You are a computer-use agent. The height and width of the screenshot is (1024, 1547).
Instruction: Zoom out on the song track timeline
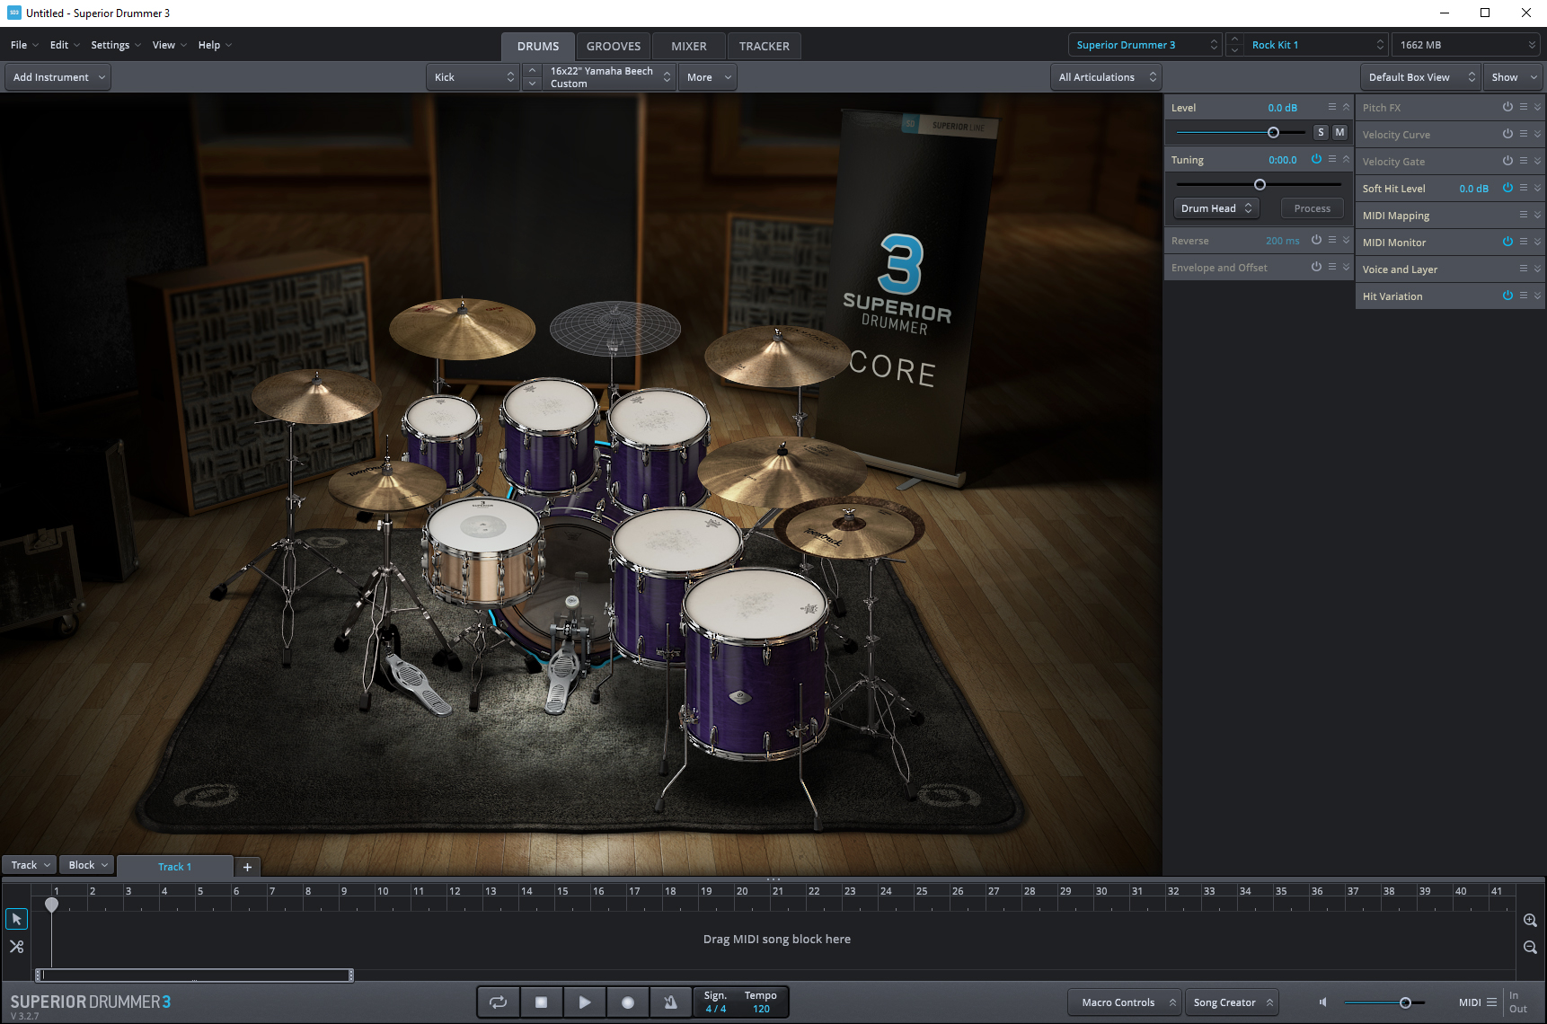1530,948
